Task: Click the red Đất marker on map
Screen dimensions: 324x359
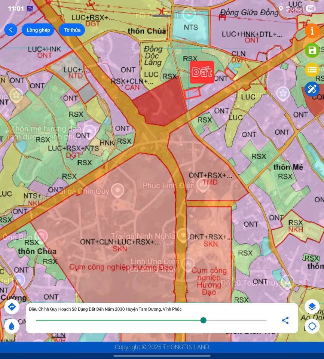Action: (x=202, y=72)
